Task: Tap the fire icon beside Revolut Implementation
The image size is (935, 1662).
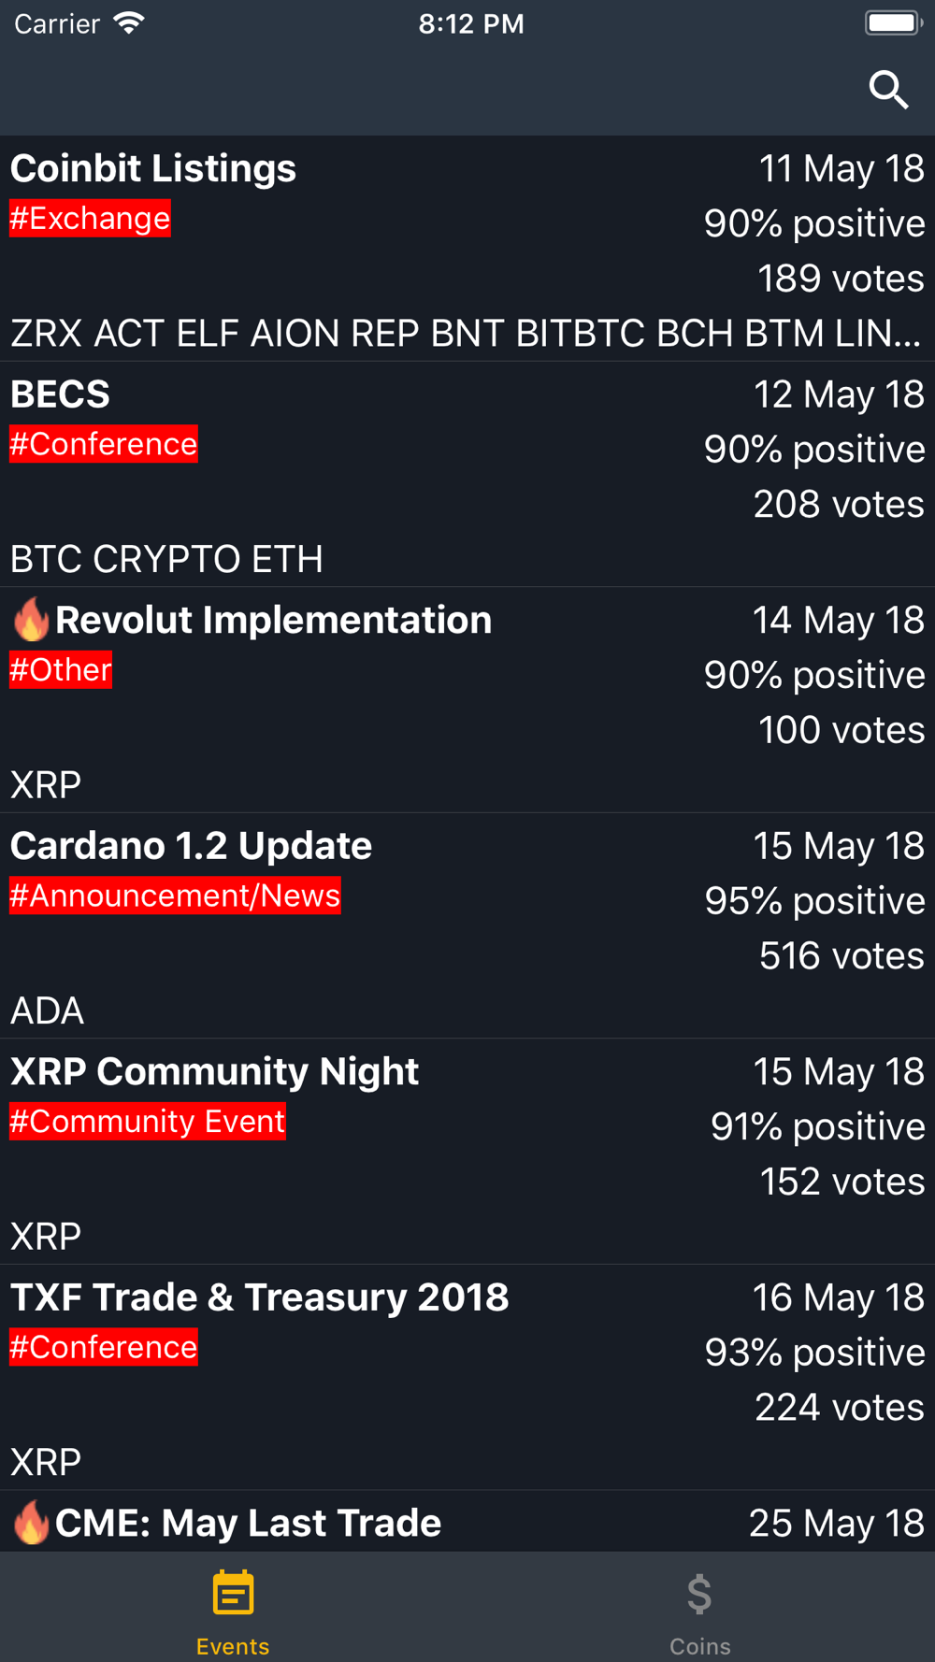Action: (x=31, y=619)
